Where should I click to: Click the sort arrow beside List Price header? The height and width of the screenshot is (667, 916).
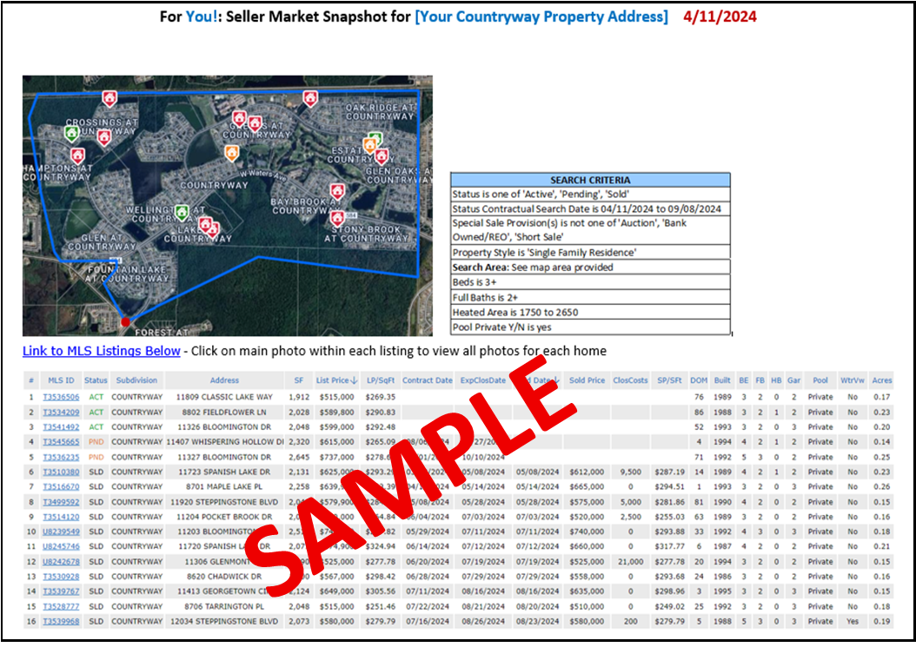click(x=354, y=380)
